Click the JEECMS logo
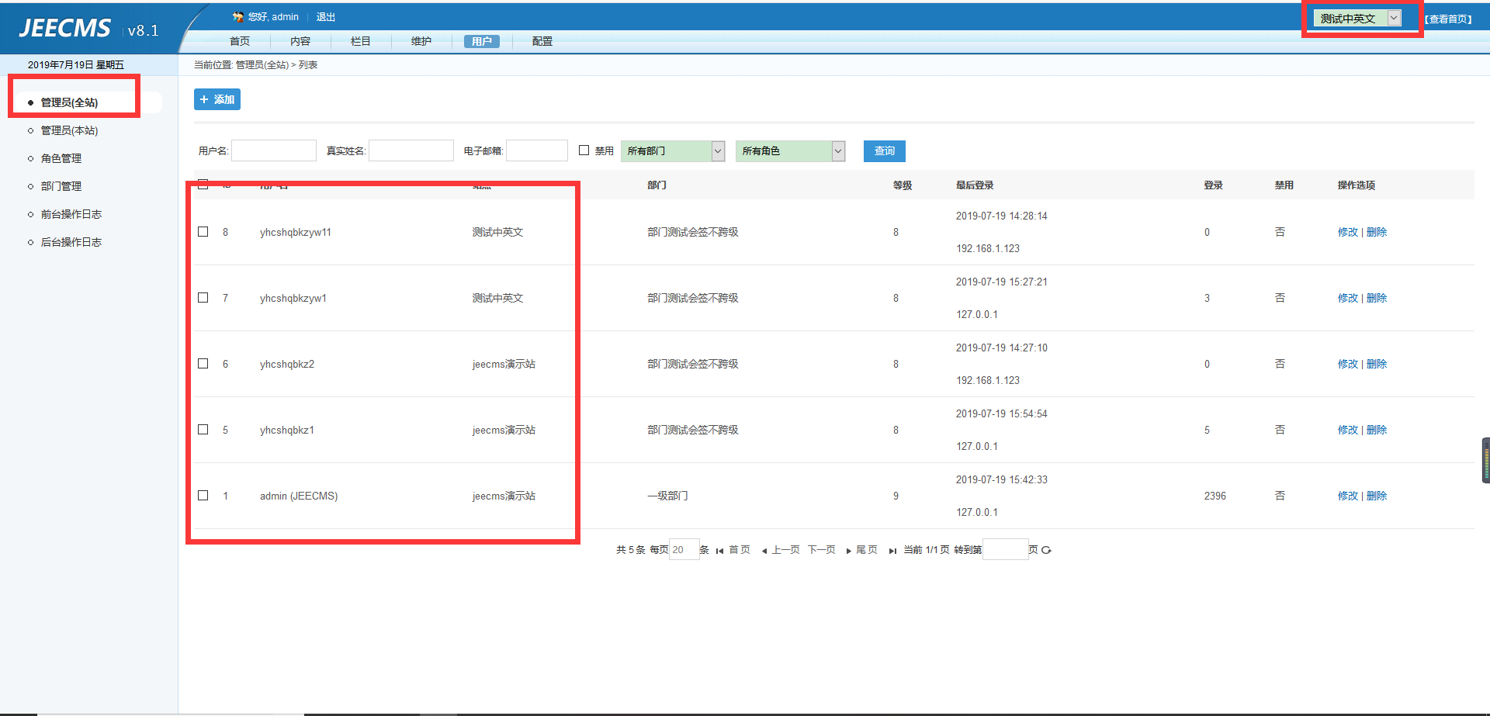 [65, 28]
